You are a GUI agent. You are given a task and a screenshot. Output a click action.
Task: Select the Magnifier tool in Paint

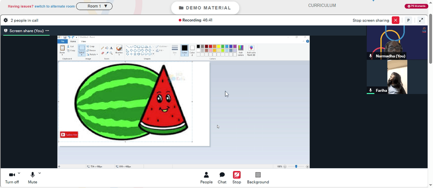click(x=111, y=53)
